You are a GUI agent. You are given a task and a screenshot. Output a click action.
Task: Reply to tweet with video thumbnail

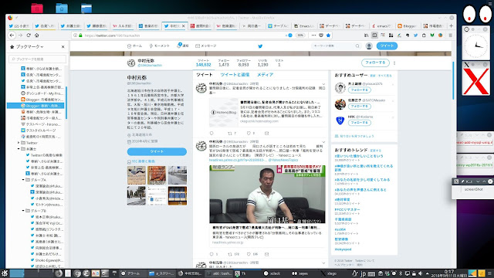coord(211,254)
